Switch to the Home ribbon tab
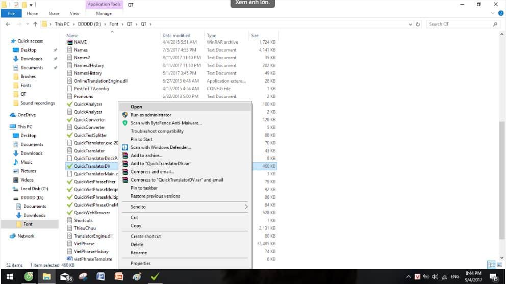 click(32, 13)
